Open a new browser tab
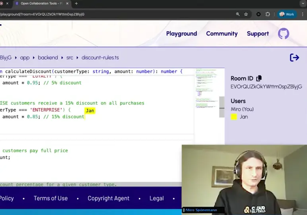Image resolution: width=307 pixels, height=215 pixels. click(x=76, y=4)
